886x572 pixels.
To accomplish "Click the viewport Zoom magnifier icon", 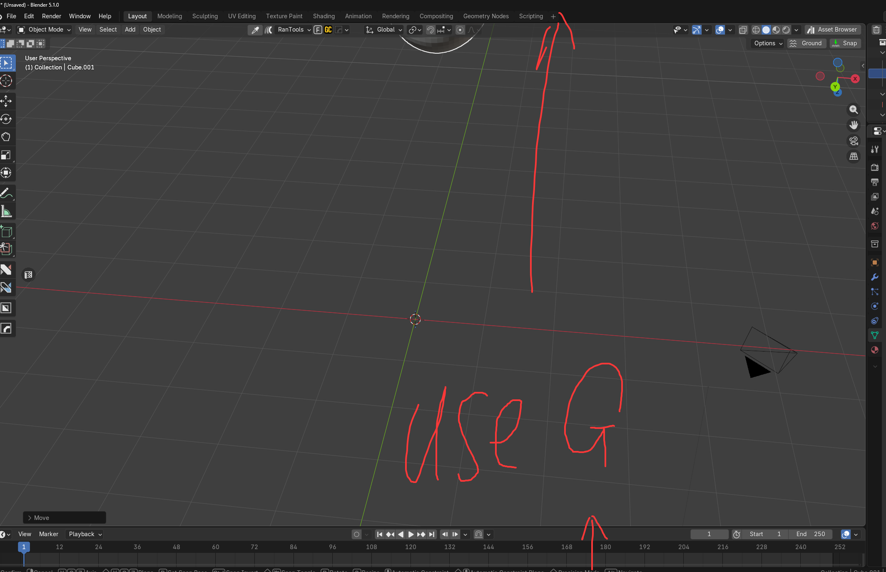I will tap(854, 109).
